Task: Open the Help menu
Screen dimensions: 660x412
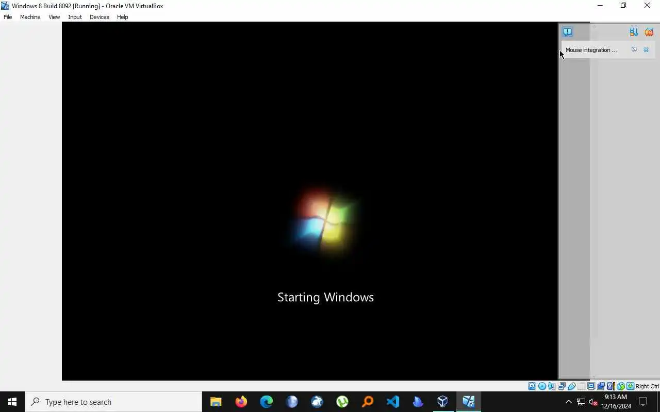Action: pos(122,17)
